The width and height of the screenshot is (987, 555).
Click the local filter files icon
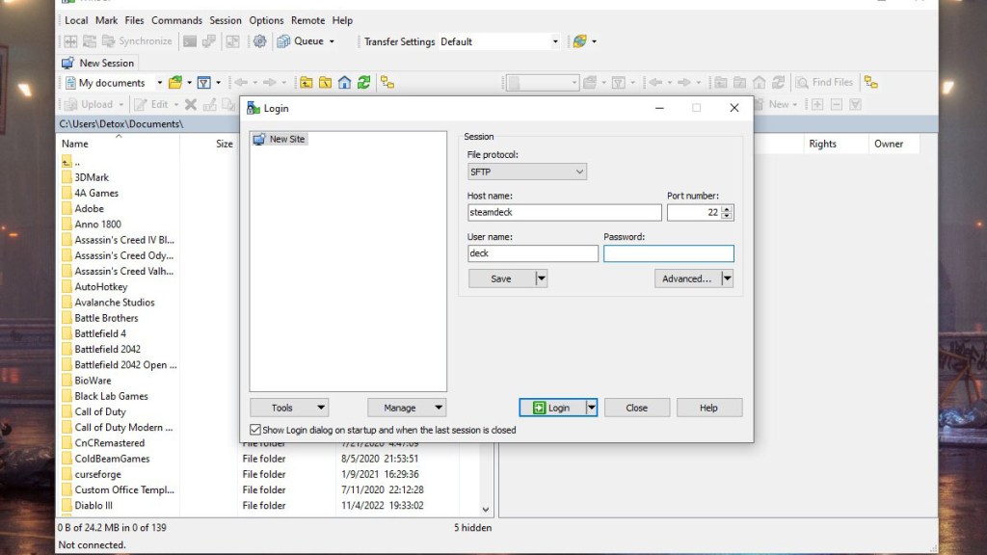tap(204, 83)
